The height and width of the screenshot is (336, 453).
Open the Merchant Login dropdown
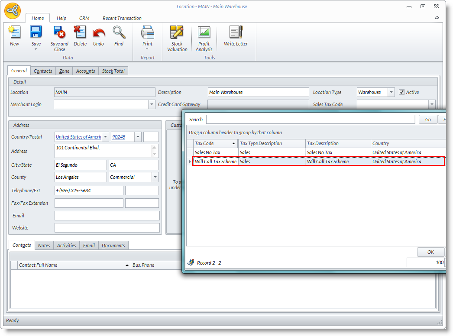tap(152, 104)
